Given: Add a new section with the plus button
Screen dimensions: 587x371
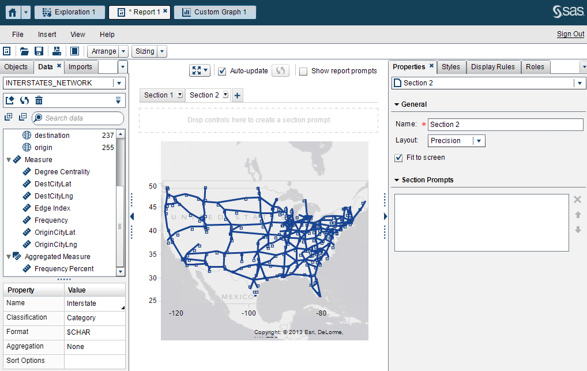Looking at the screenshot, I should pos(237,95).
